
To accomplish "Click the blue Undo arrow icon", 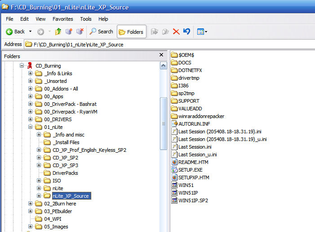I will pos(186,32).
